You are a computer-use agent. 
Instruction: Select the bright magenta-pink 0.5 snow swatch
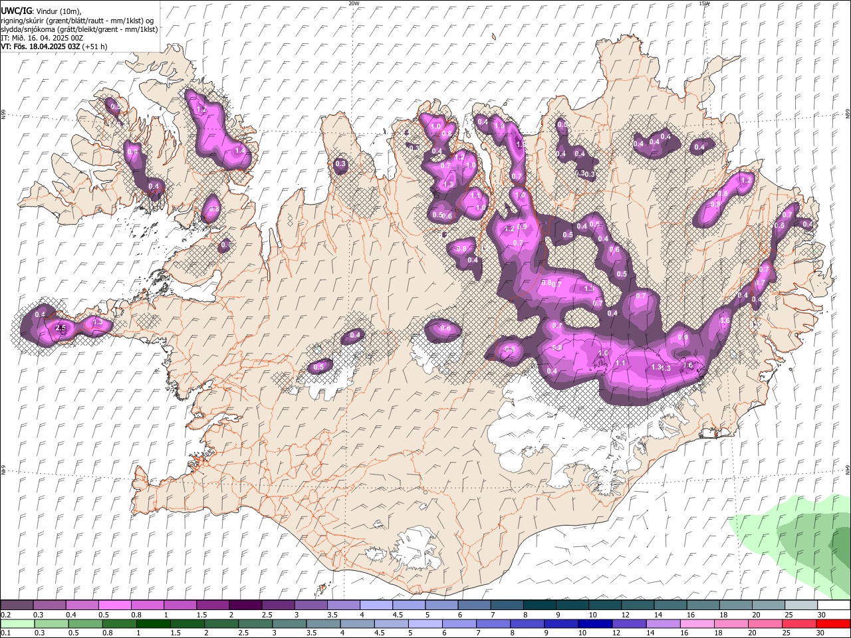114,605
